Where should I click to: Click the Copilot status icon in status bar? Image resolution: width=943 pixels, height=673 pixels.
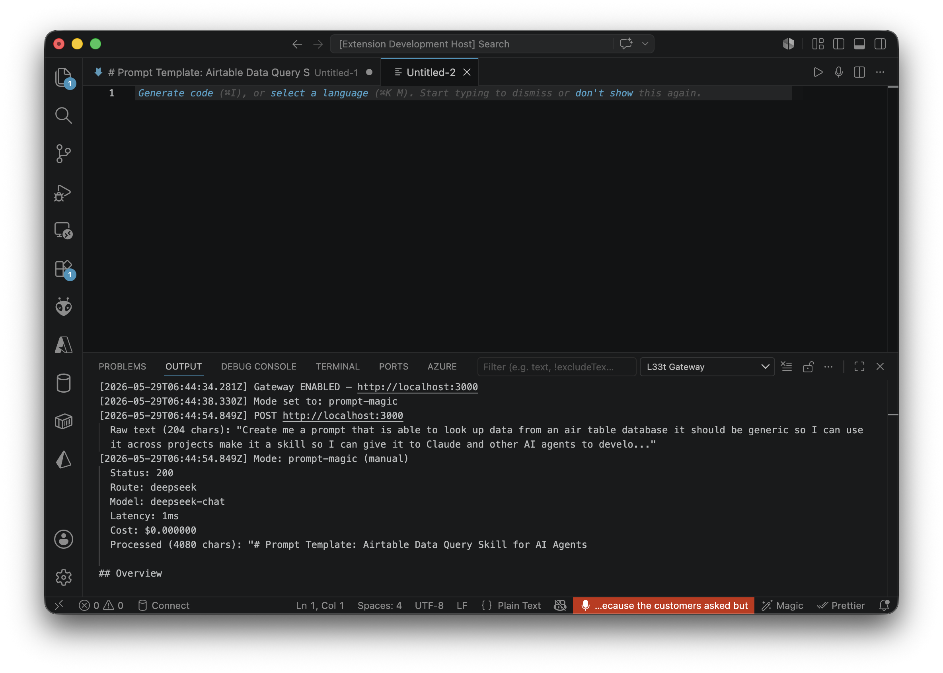click(560, 606)
